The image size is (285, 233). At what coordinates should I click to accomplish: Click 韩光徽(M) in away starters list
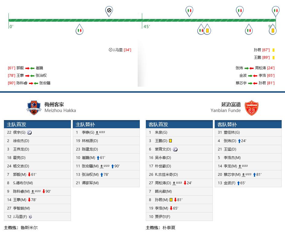pos(164,191)
